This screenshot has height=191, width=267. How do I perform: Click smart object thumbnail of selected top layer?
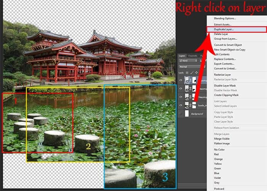187,80
